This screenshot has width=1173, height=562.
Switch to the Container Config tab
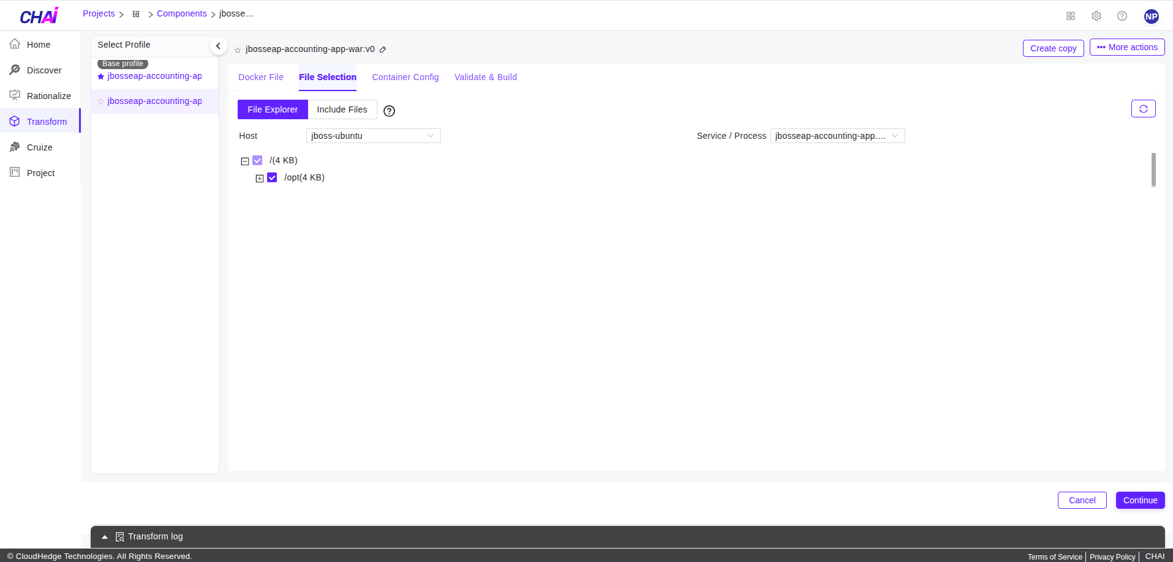(x=405, y=77)
